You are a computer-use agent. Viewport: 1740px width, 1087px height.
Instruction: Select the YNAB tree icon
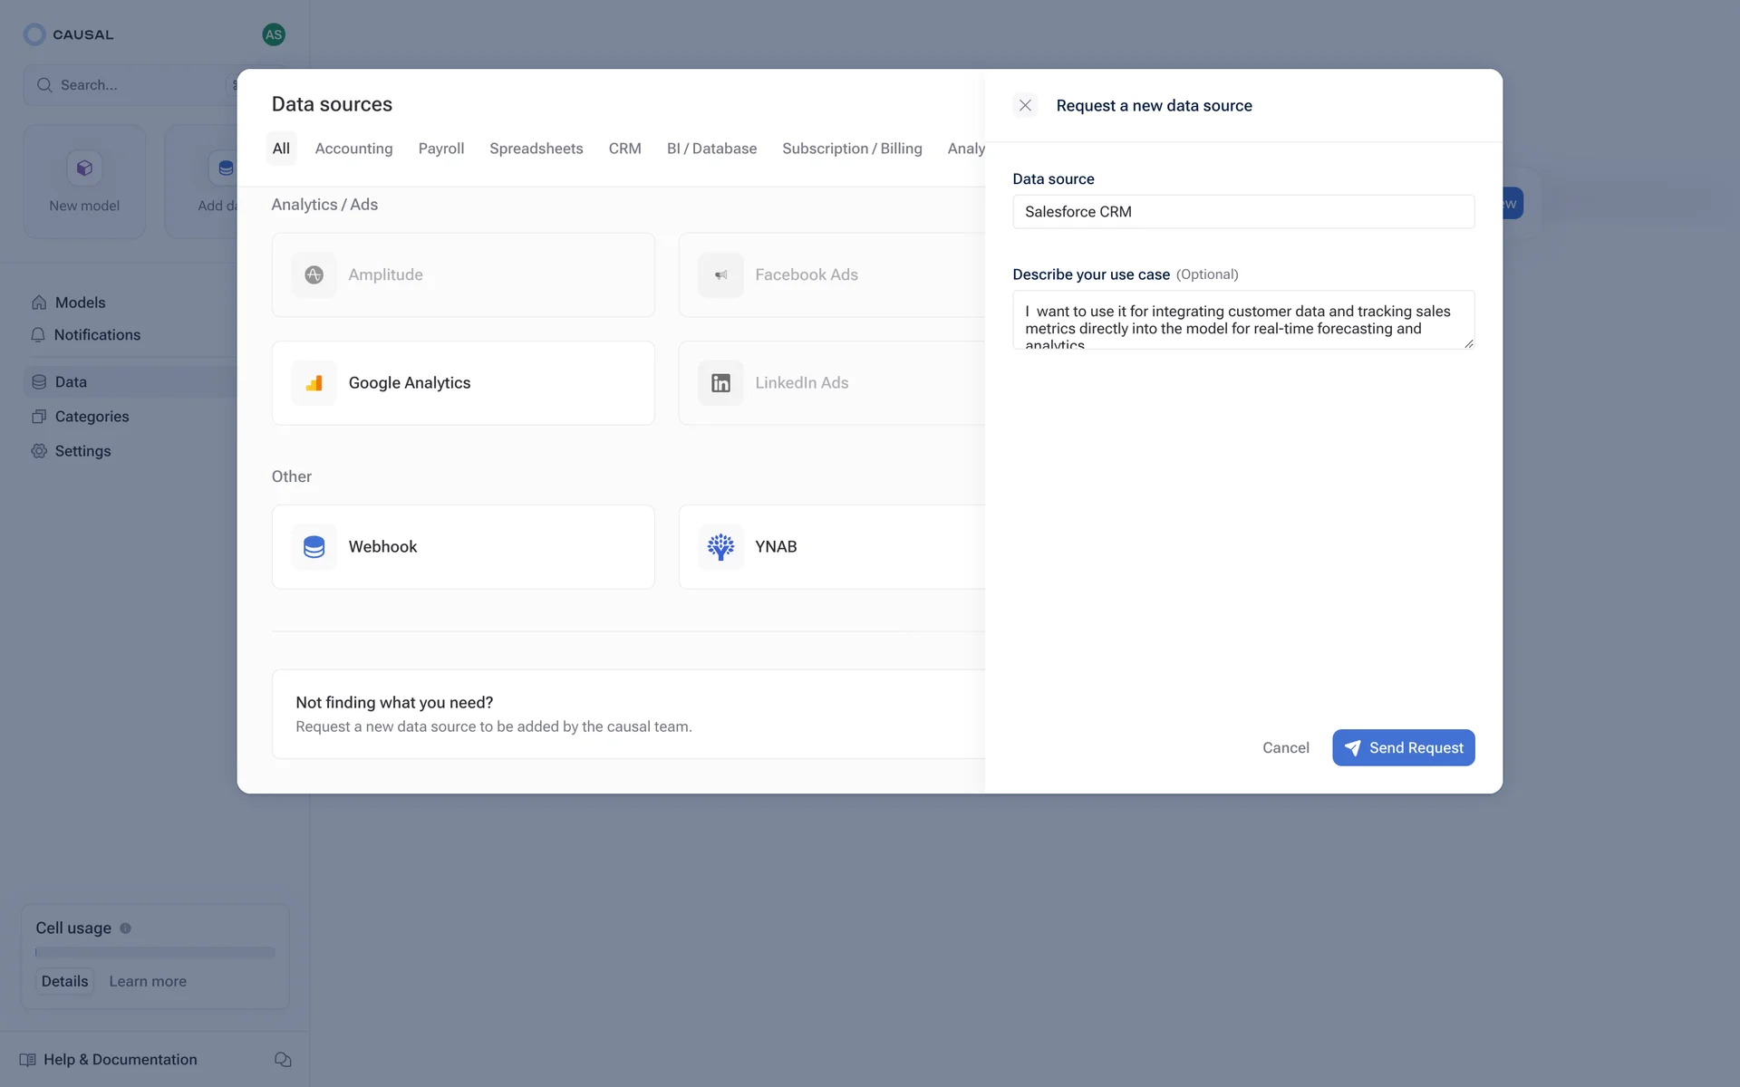click(720, 547)
